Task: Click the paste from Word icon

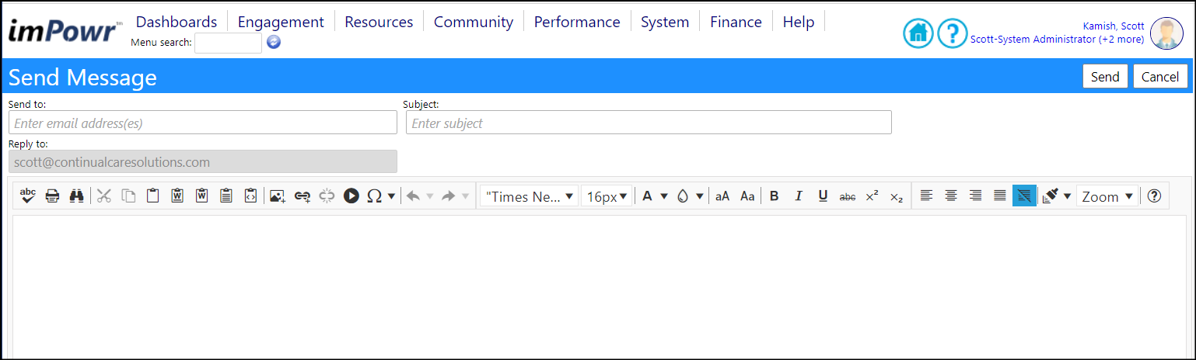Action: [x=177, y=196]
